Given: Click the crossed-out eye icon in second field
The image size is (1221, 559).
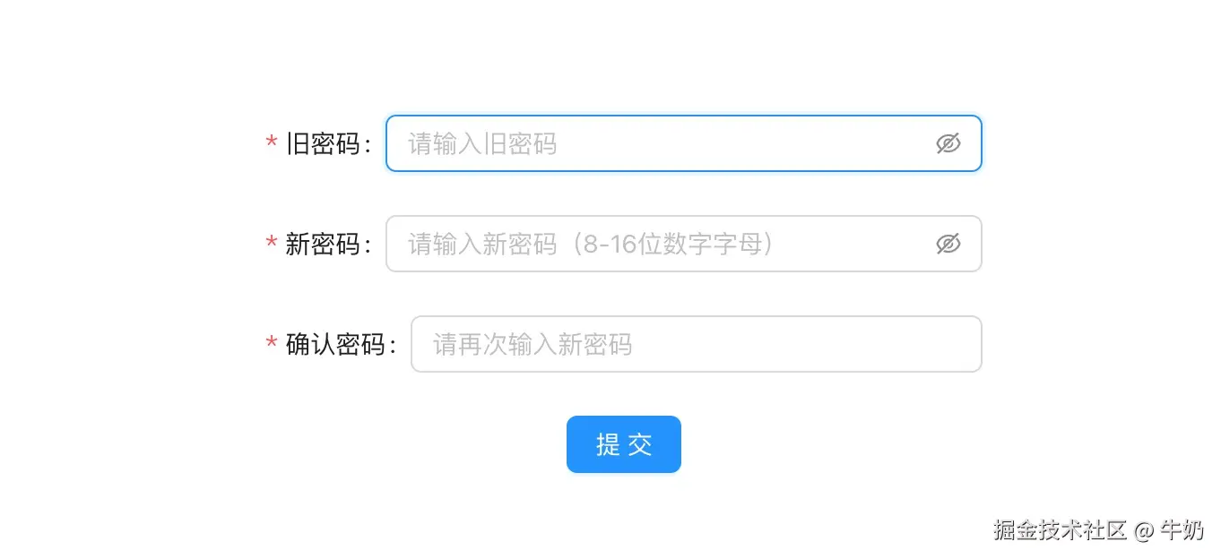Looking at the screenshot, I should click(x=948, y=244).
